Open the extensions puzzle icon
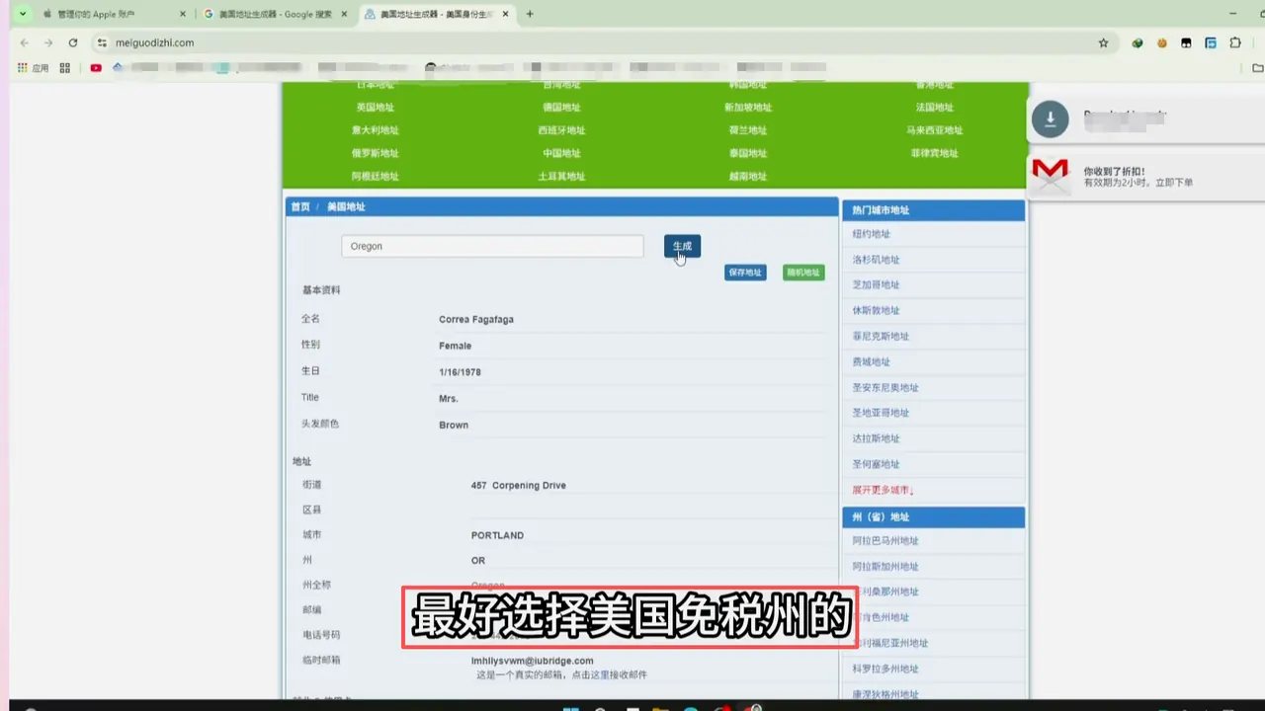 pyautogui.click(x=1235, y=42)
